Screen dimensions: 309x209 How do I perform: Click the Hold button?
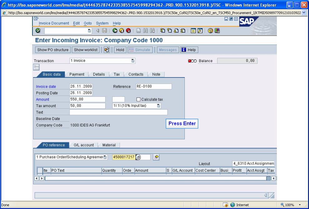tap(120, 50)
